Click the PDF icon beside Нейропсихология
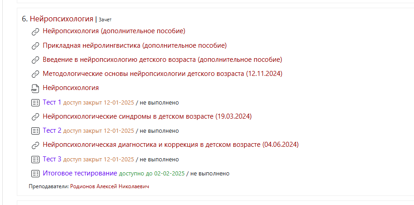This screenshot has height=205, width=414. tap(35, 88)
